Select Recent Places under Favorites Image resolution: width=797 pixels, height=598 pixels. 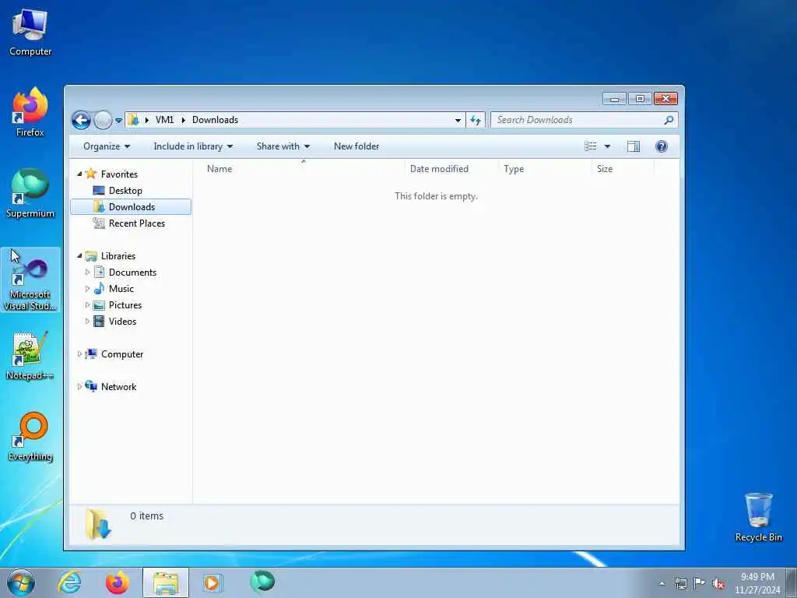pos(136,223)
